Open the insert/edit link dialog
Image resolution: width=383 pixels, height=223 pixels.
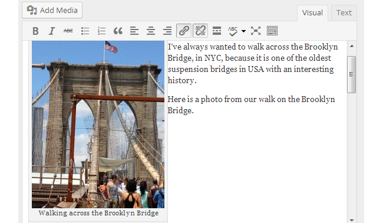coord(184,31)
